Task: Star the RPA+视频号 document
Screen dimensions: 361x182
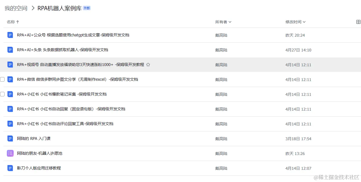Action: (148, 65)
